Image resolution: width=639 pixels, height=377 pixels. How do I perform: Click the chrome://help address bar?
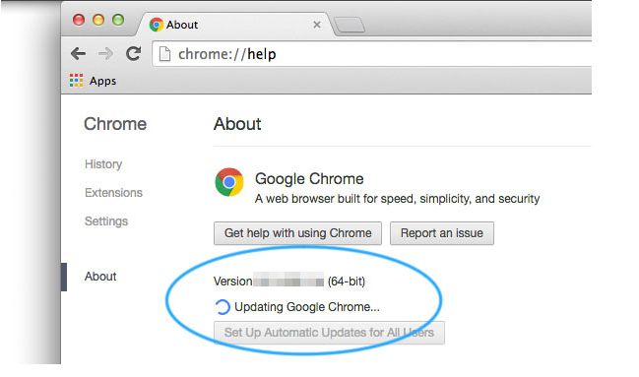pos(371,54)
